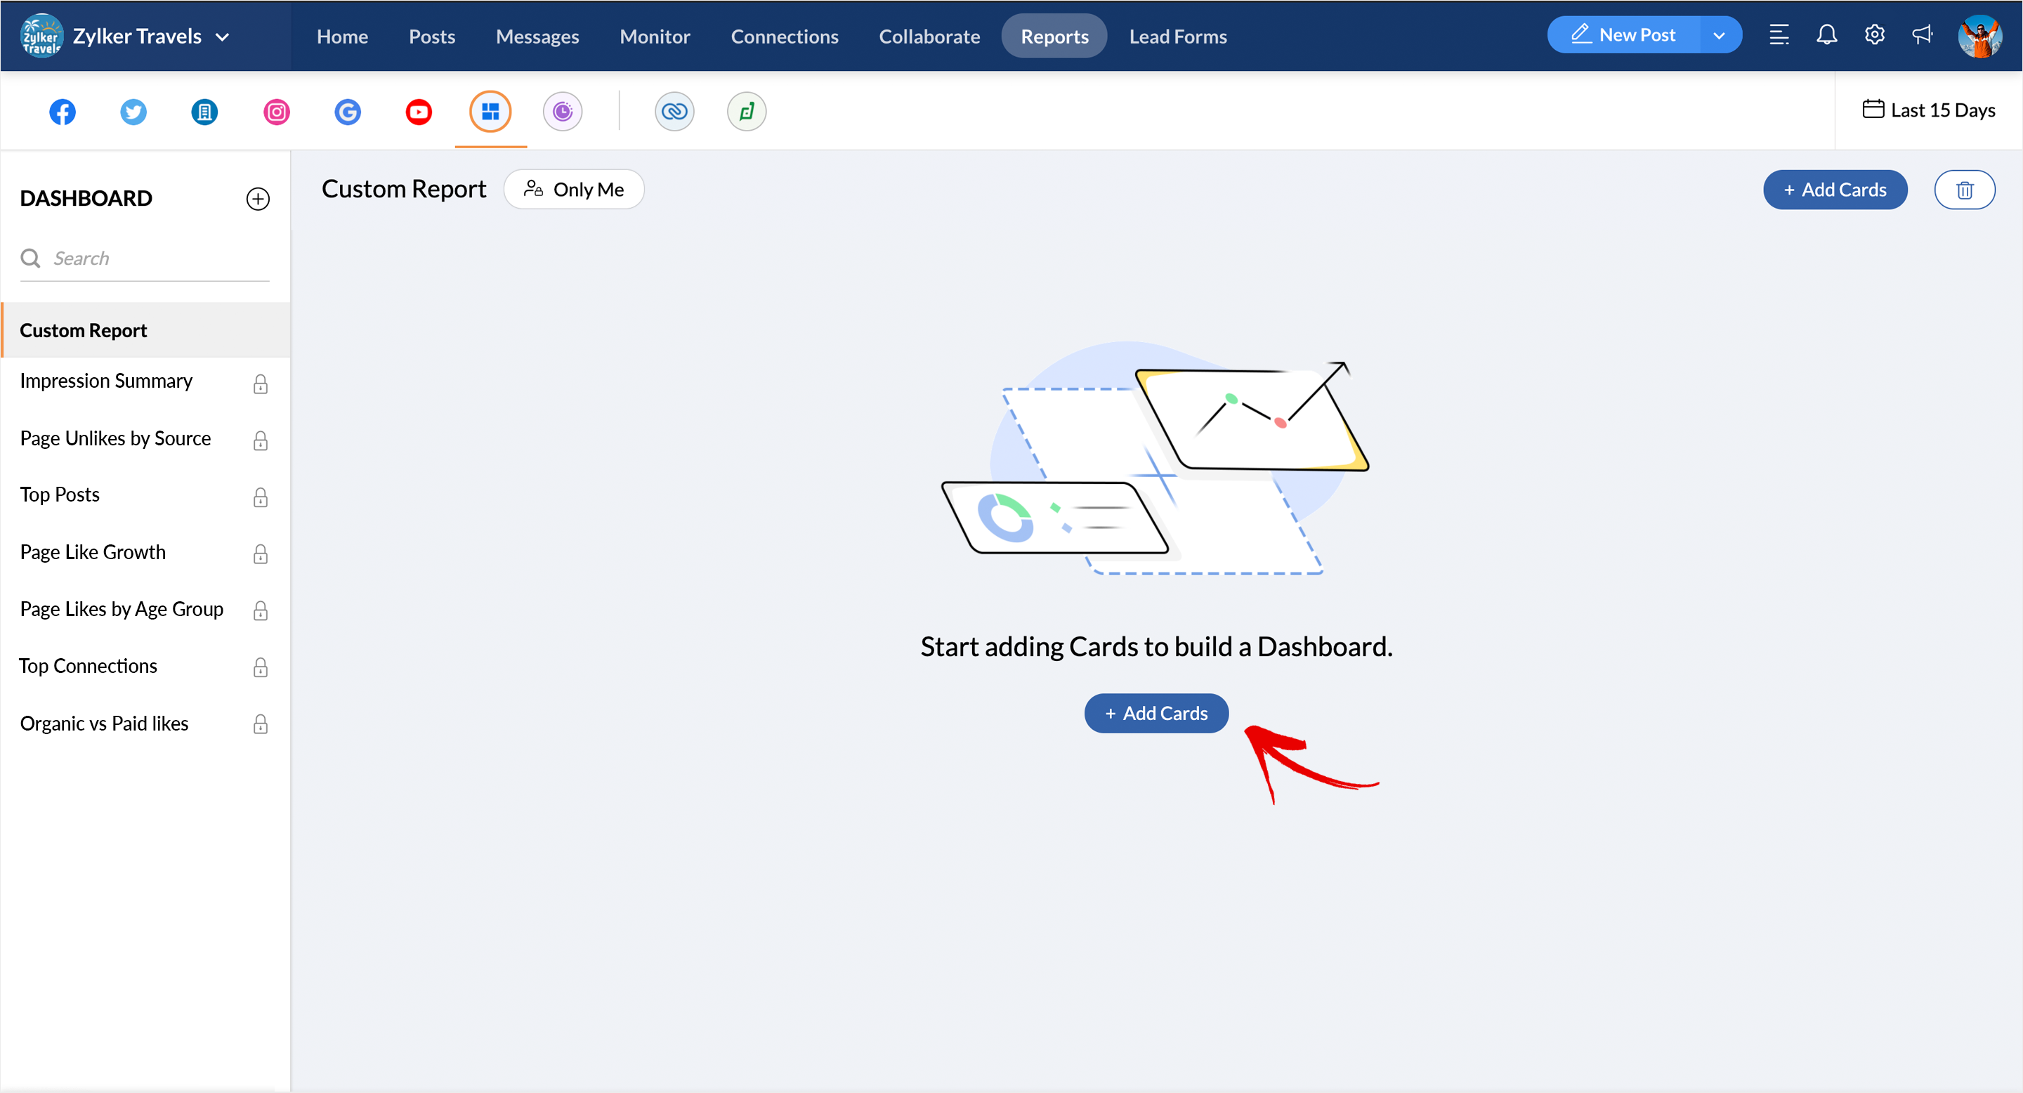The image size is (2023, 1093).
Task: Click lock icon beside Page Likes by Age Group
Action: (261, 611)
